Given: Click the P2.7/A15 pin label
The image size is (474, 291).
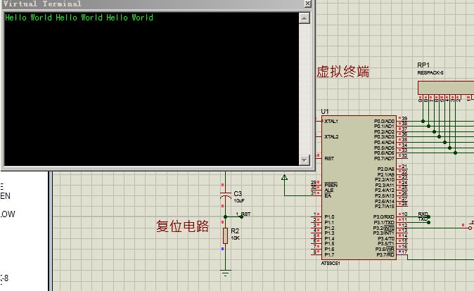Looking at the screenshot, I should coord(385,207).
